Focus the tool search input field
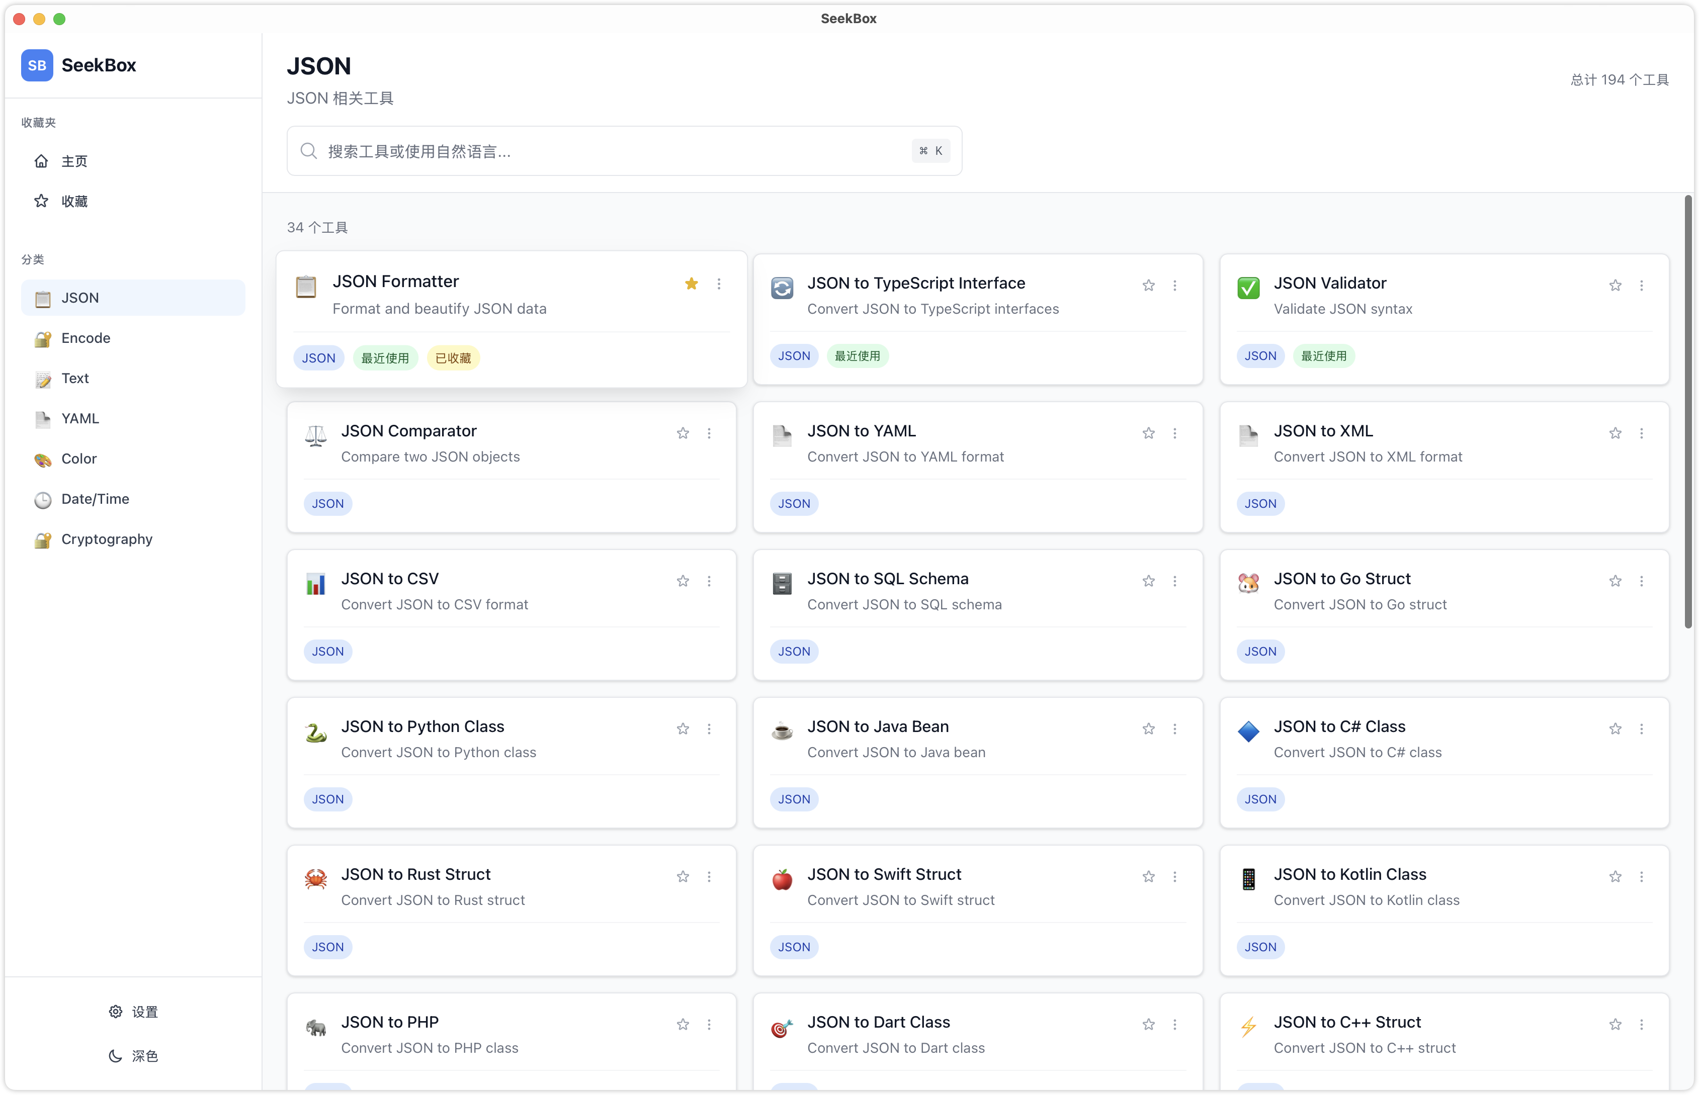The height and width of the screenshot is (1095, 1699). click(612, 151)
